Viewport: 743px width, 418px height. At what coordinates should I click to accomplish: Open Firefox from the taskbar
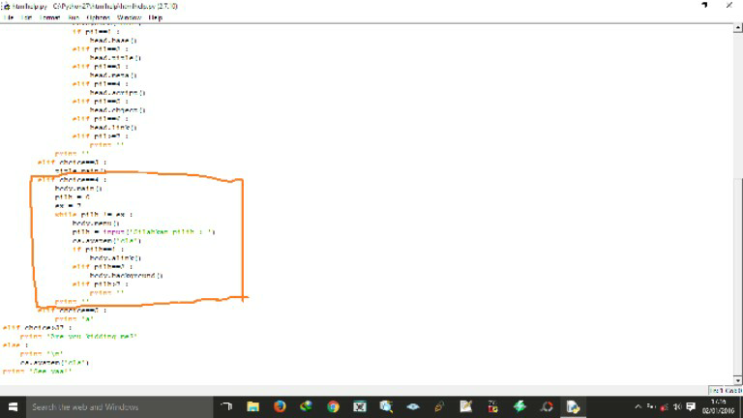(280, 406)
